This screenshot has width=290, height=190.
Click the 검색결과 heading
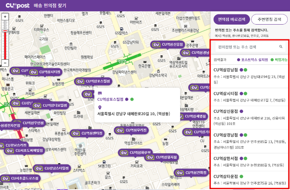(220, 60)
